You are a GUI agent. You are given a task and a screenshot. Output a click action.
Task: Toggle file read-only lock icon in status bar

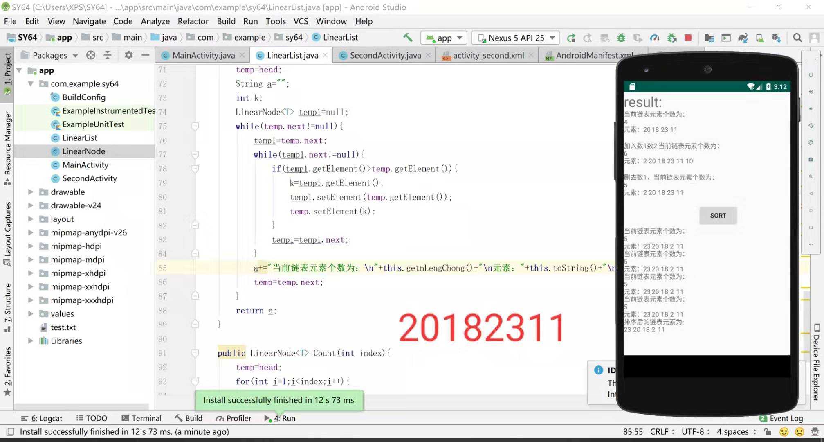tap(768, 432)
